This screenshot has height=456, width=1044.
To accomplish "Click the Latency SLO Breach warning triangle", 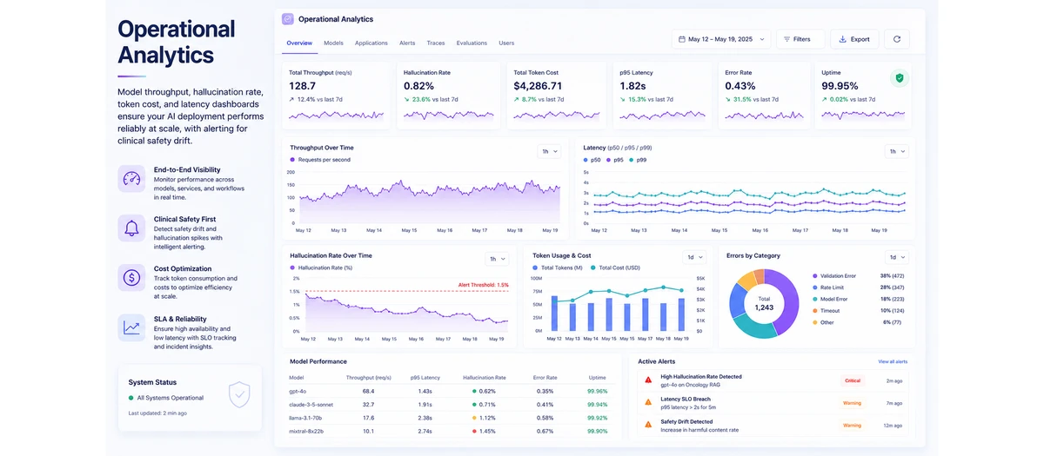I will point(647,402).
